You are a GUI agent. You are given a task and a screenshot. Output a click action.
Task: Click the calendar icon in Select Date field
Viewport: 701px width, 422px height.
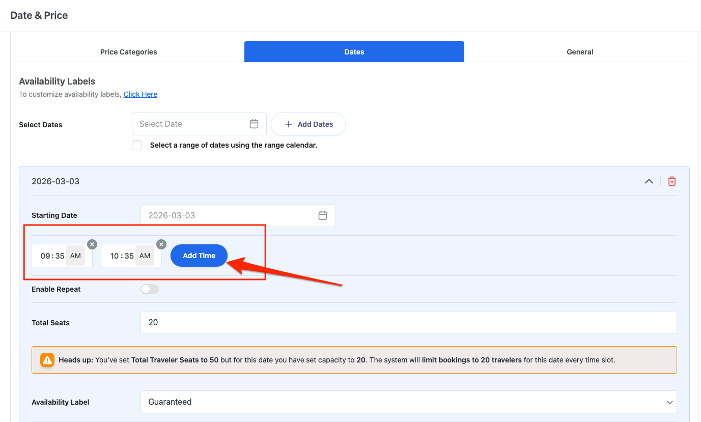(x=254, y=124)
